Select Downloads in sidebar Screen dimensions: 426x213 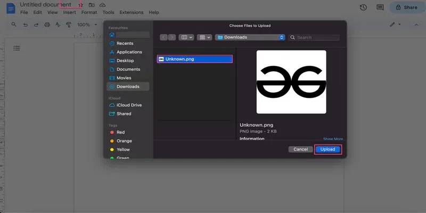pos(128,86)
